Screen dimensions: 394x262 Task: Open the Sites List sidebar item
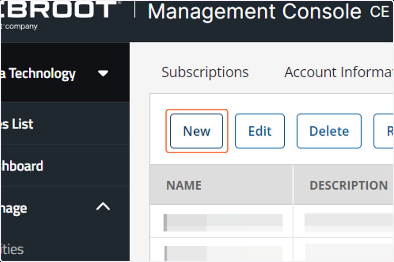click(65, 124)
